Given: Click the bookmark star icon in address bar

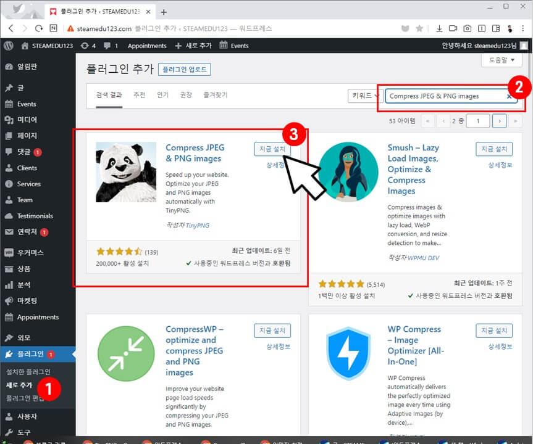Looking at the screenshot, I should coord(419,28).
